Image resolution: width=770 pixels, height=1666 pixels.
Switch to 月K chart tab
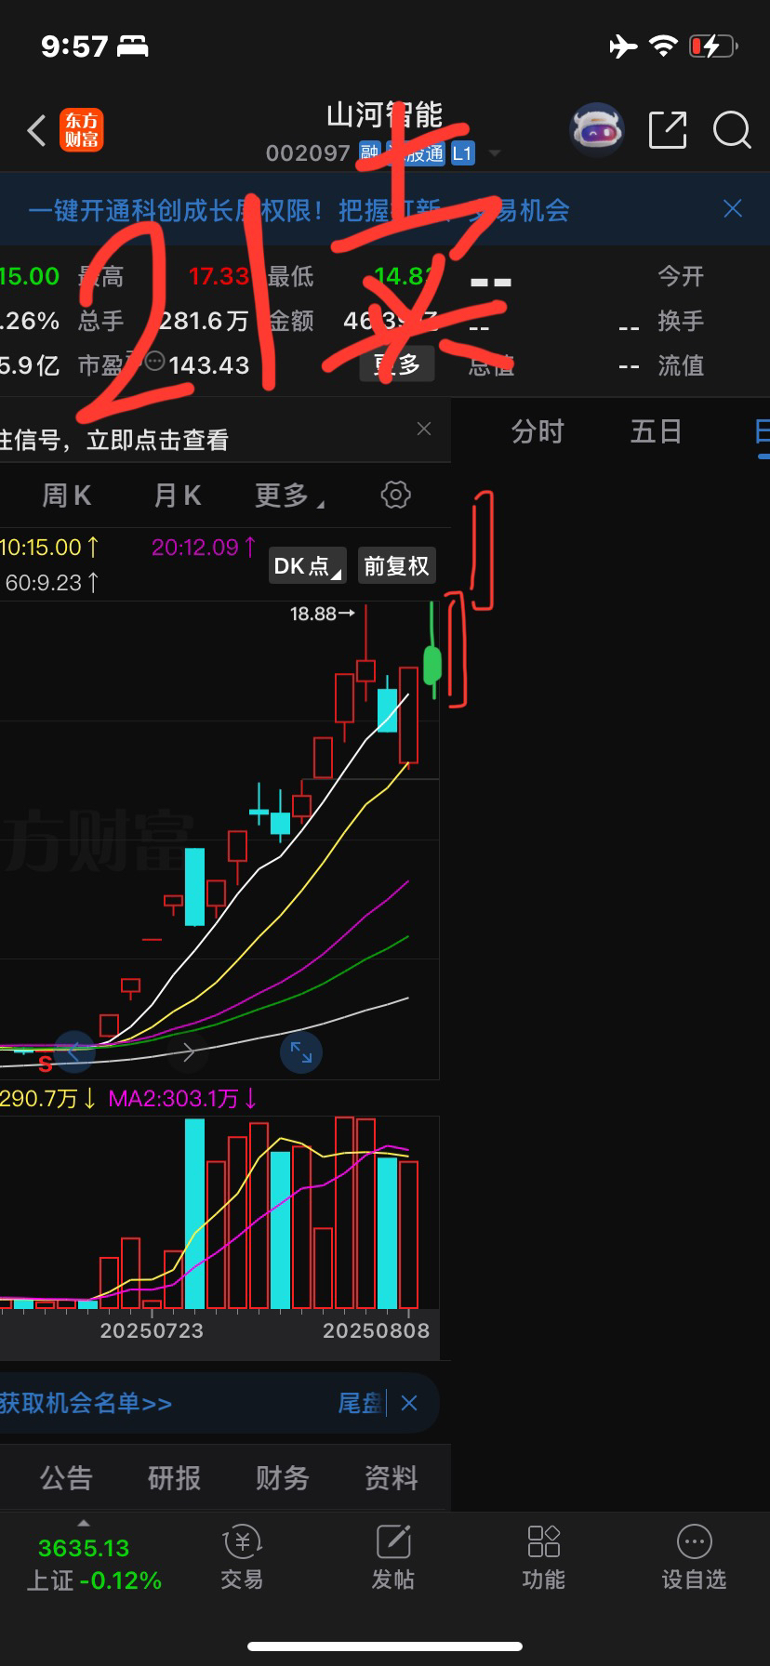[x=177, y=496]
